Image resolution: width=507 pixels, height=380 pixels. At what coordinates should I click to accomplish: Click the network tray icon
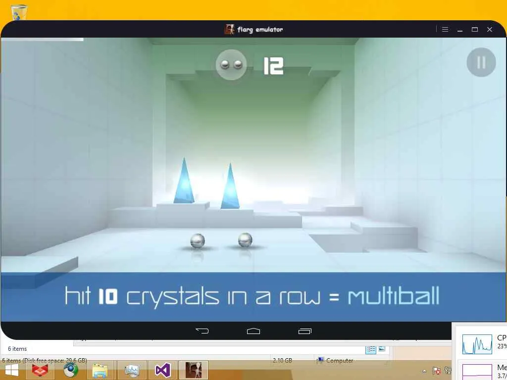point(448,371)
